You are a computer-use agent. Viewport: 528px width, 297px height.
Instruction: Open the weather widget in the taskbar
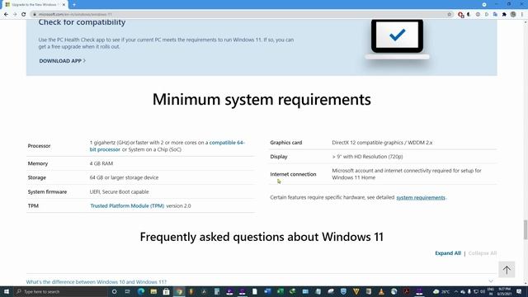pos(441,291)
